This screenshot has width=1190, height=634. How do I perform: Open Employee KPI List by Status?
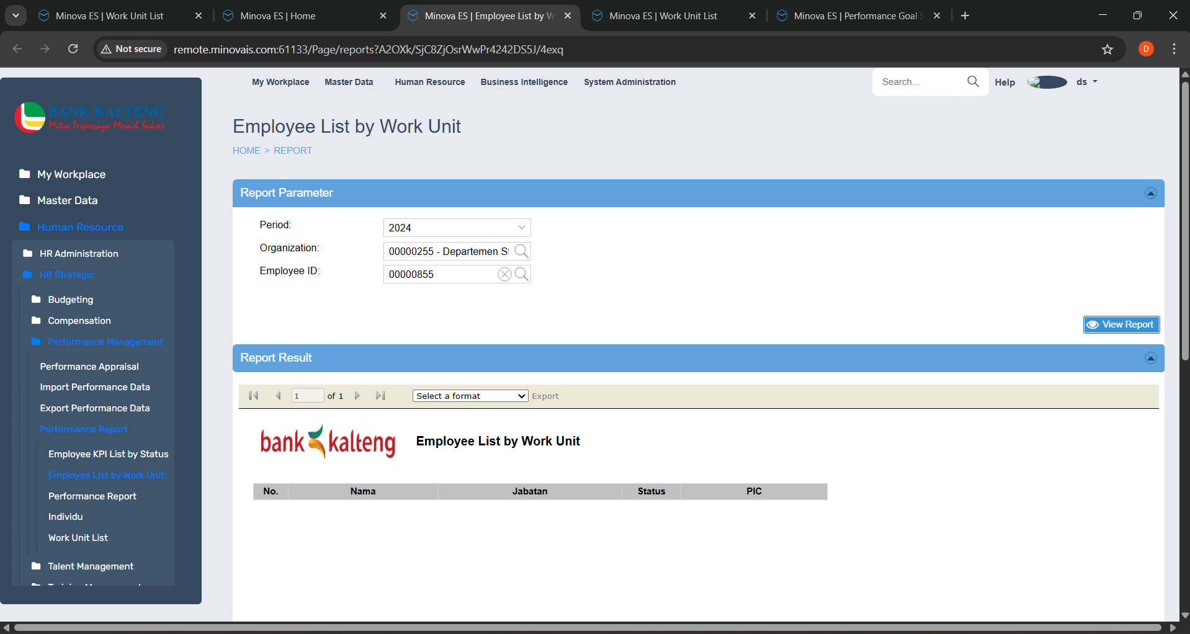pos(109,454)
